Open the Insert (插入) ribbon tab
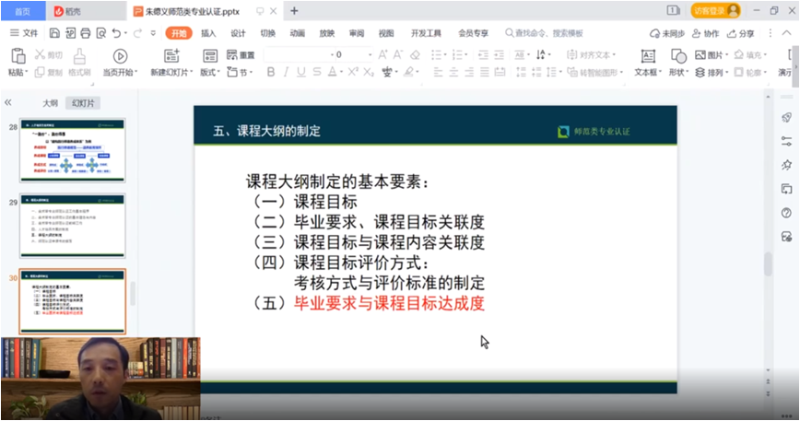800x421 pixels. coord(208,32)
